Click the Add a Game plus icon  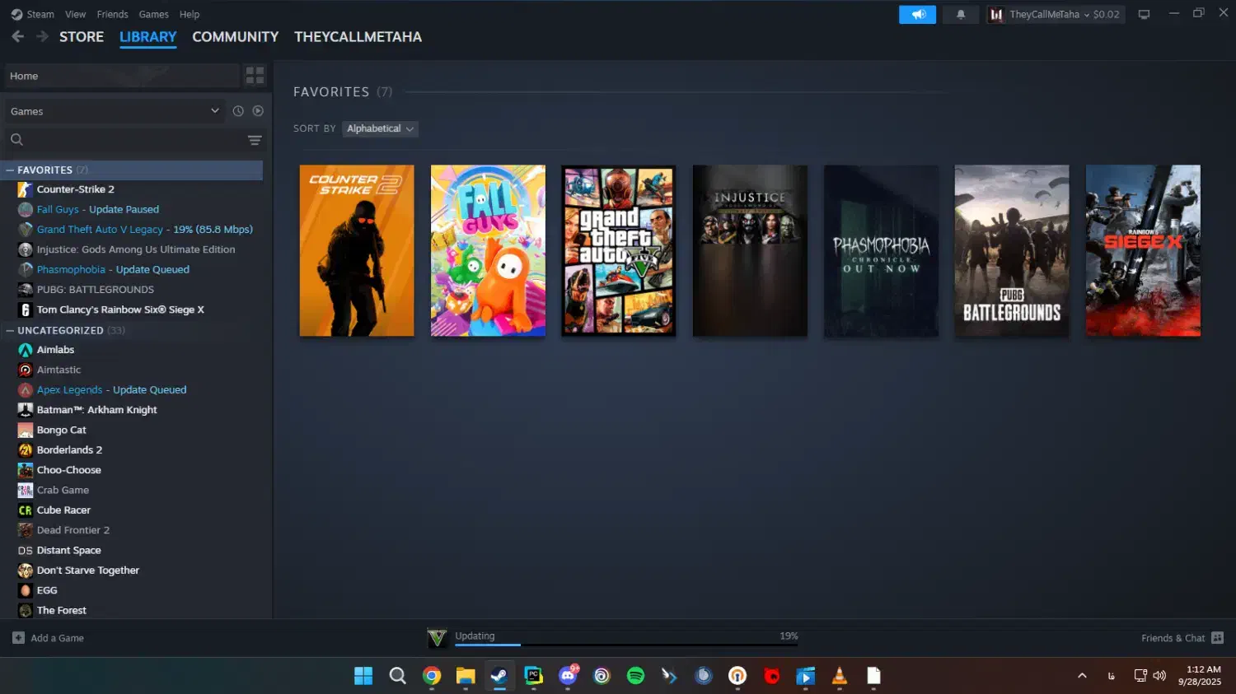pos(18,638)
